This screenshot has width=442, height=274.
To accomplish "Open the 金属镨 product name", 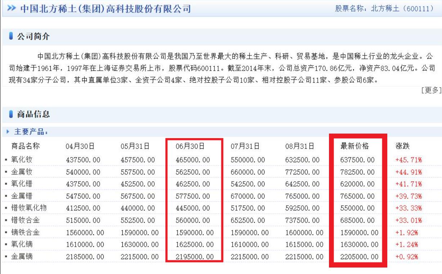I will 22,196.
